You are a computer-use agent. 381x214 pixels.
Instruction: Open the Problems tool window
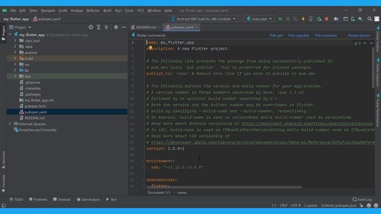point(38,200)
